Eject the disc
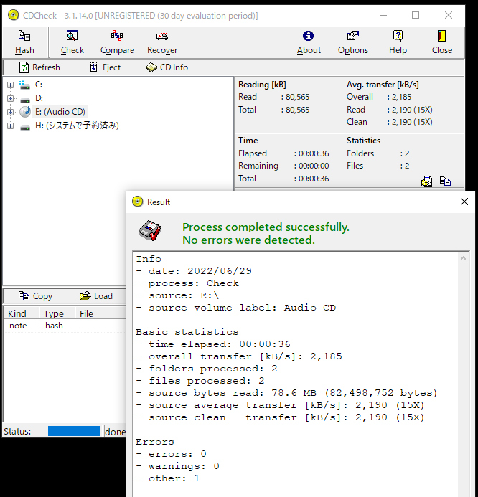The height and width of the screenshot is (497, 478). click(x=106, y=67)
